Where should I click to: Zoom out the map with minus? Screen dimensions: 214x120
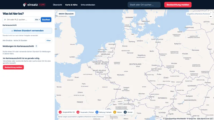tap(211, 17)
